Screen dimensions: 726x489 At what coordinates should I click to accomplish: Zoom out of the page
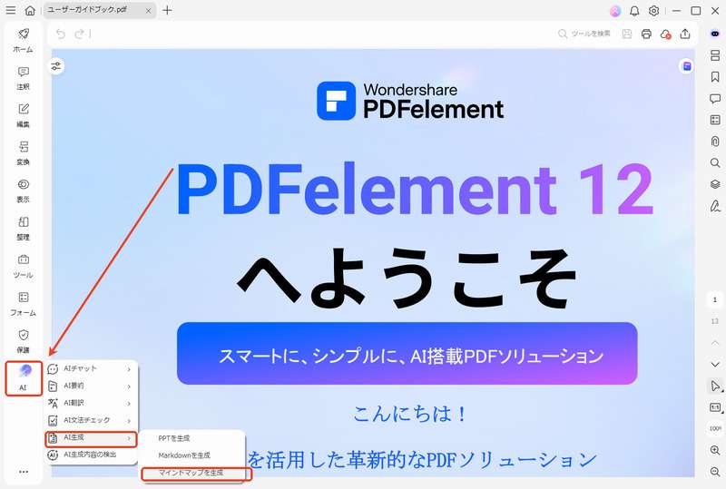coord(715,472)
